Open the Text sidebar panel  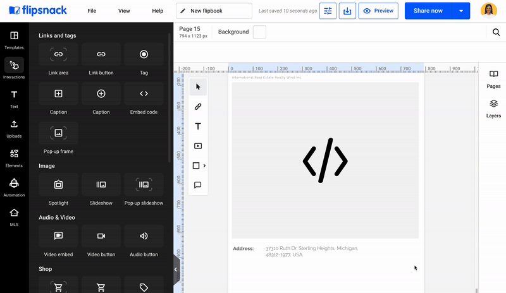point(14,99)
